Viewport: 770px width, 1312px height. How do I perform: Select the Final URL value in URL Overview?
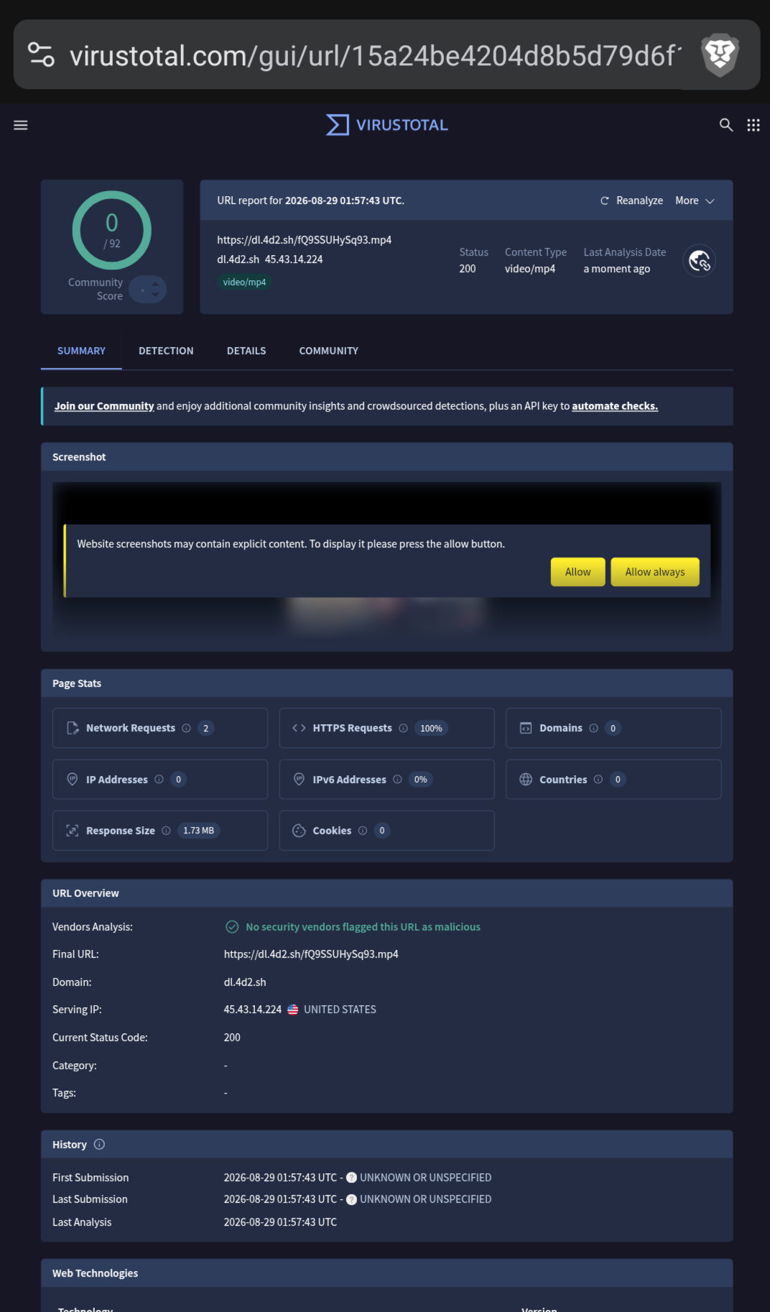(311, 955)
